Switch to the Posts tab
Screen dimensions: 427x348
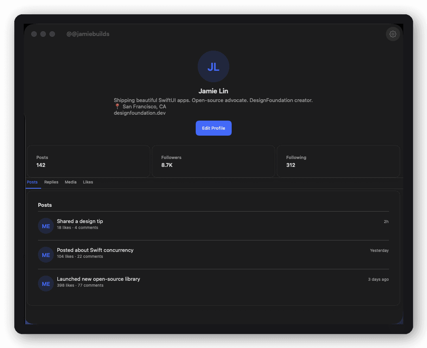pos(32,182)
